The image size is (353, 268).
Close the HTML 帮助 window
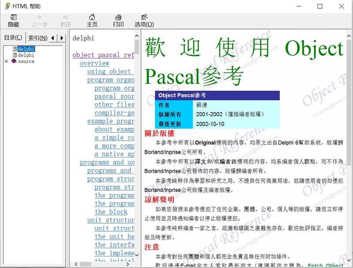[x=342, y=6]
